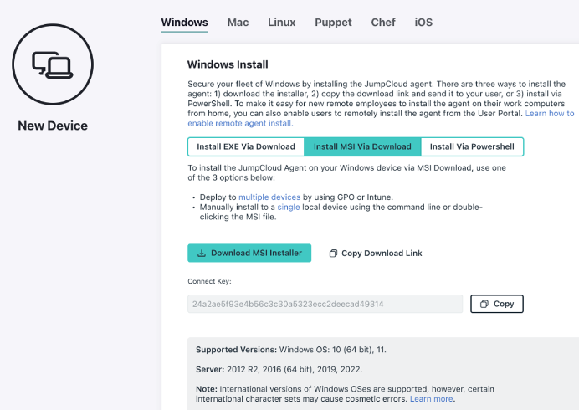Go to the Chef tab
Viewport: 579px width, 410px height.
click(383, 23)
